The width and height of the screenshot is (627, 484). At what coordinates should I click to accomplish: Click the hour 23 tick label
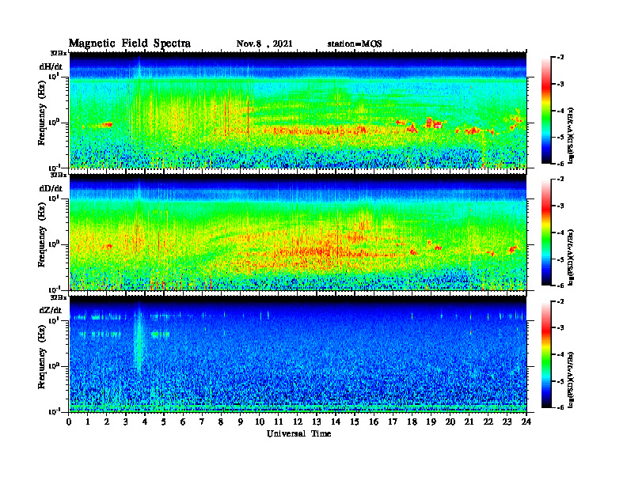pyautogui.click(x=507, y=422)
